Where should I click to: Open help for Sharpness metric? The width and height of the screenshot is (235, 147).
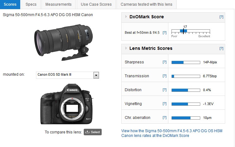(x=165, y=62)
